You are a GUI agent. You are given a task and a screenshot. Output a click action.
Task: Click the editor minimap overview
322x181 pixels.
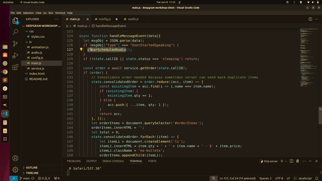point(309,57)
